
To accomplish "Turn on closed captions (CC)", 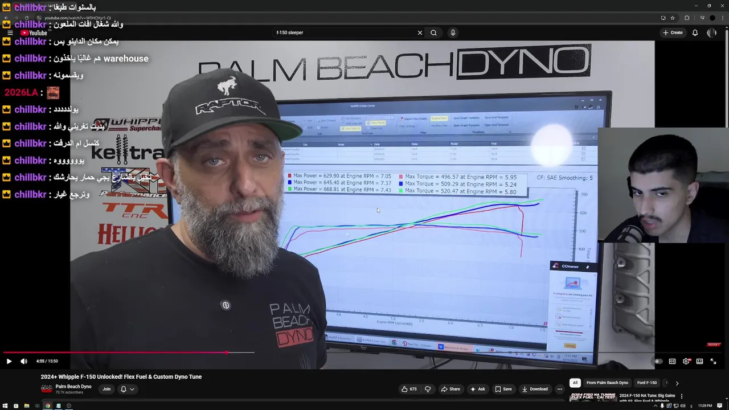I will coord(672,361).
